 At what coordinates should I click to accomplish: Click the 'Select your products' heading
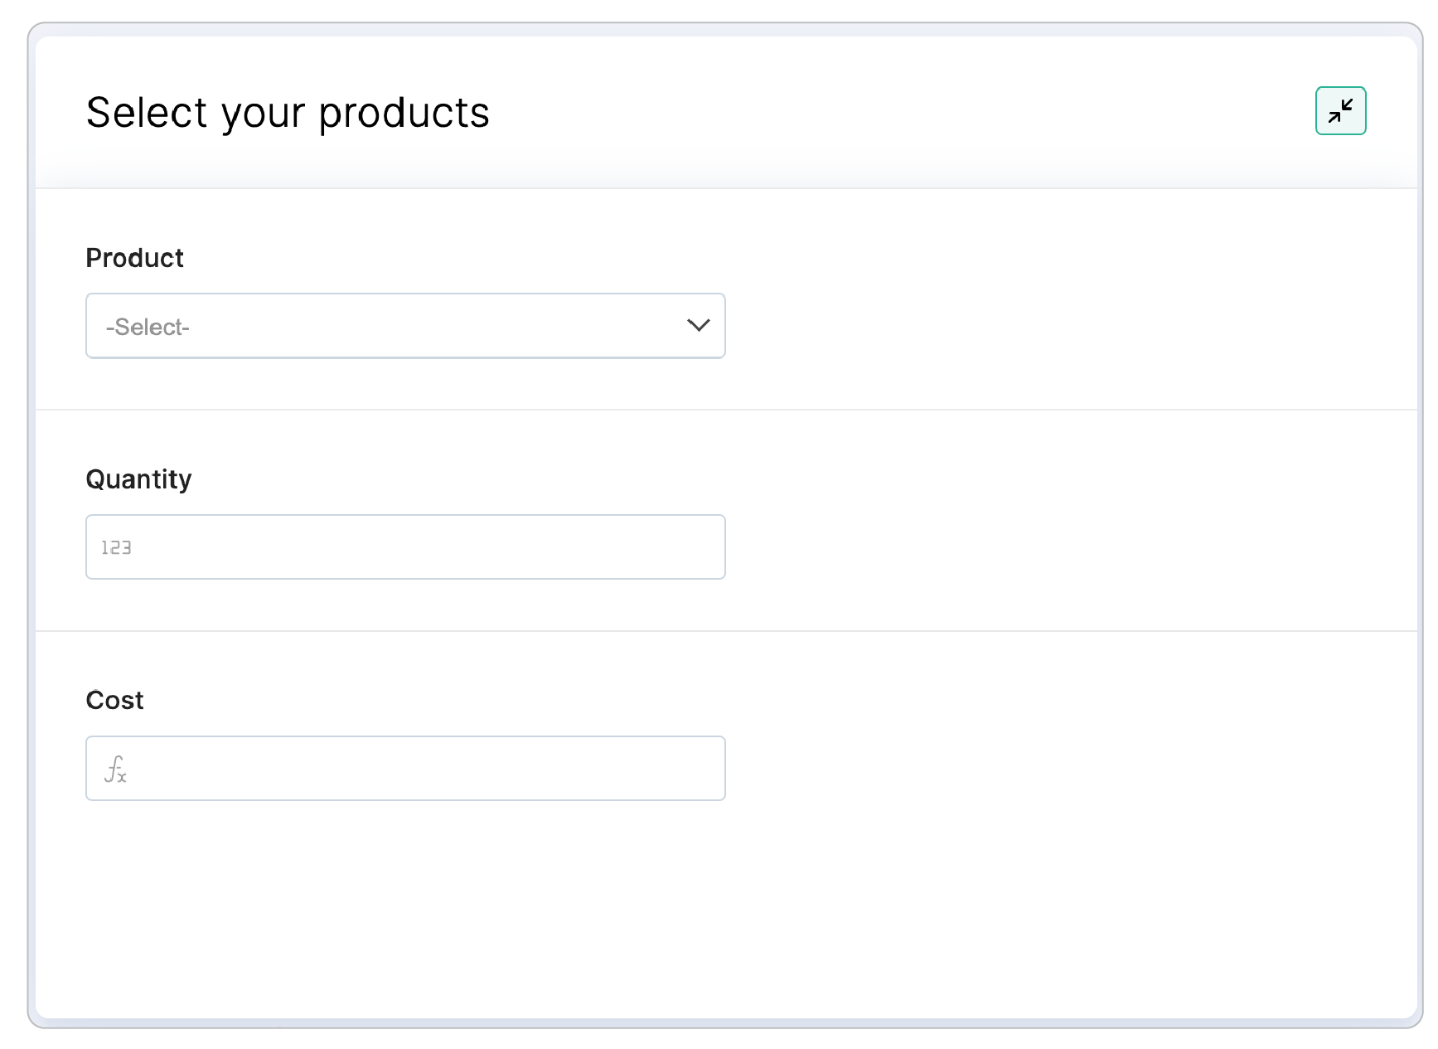(288, 113)
